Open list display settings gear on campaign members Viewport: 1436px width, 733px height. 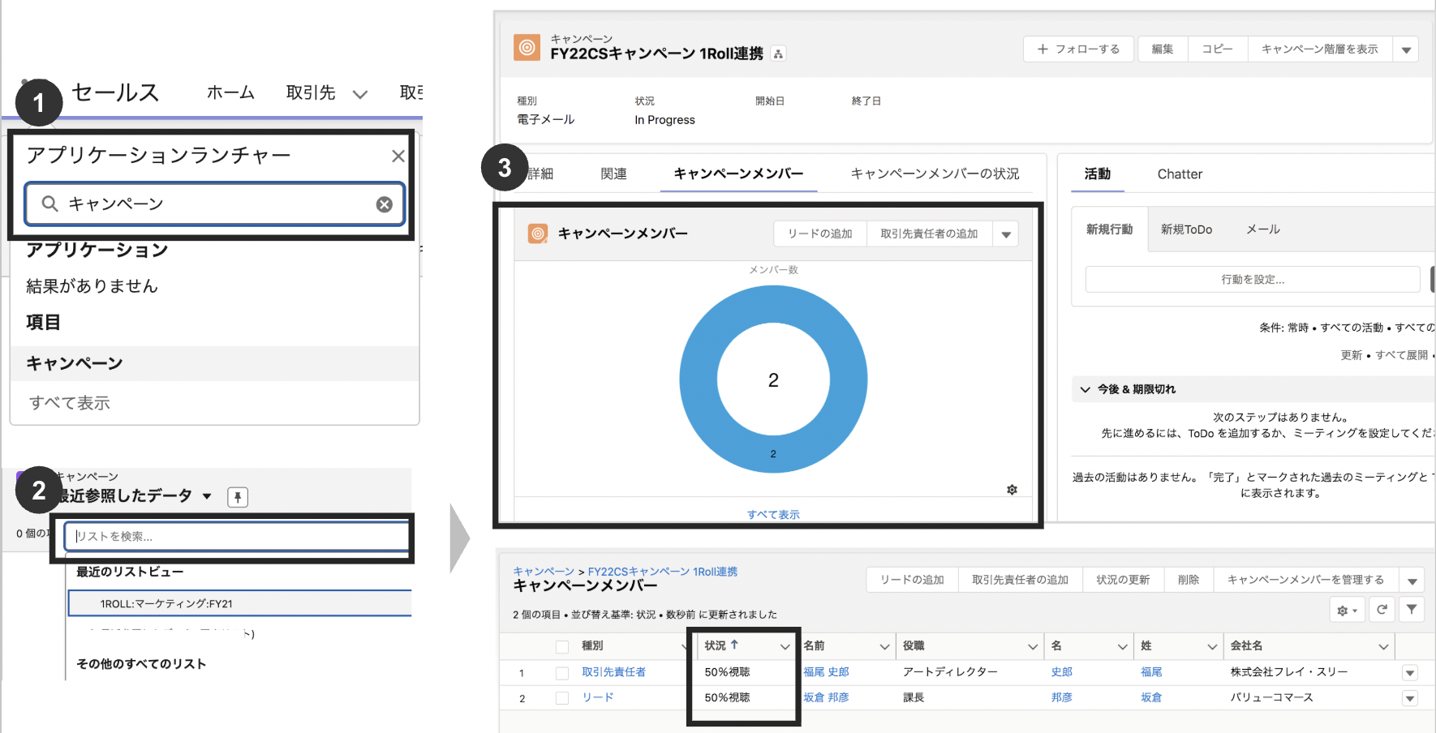coord(1347,610)
